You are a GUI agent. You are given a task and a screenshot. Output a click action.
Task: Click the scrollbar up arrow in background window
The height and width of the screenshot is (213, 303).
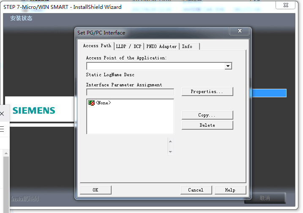click(6, 153)
